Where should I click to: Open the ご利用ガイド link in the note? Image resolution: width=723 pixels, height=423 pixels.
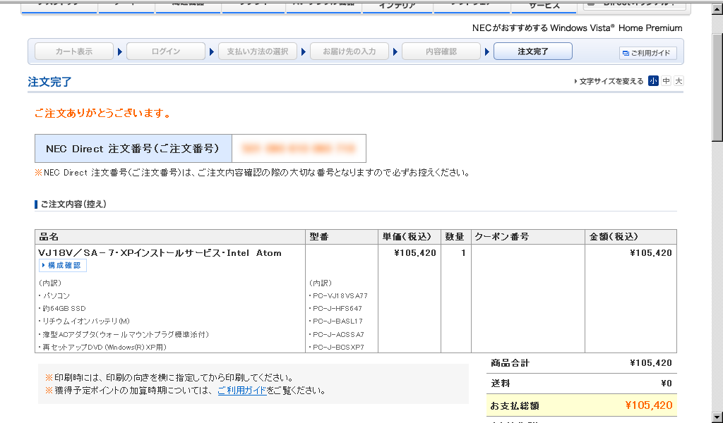241,391
